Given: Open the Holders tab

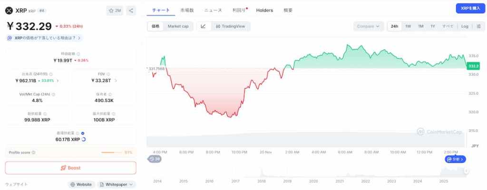Looking at the screenshot, I should point(264,10).
